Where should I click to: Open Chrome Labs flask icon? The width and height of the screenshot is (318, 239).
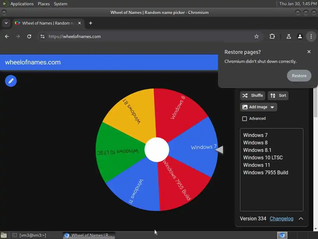coord(288,36)
